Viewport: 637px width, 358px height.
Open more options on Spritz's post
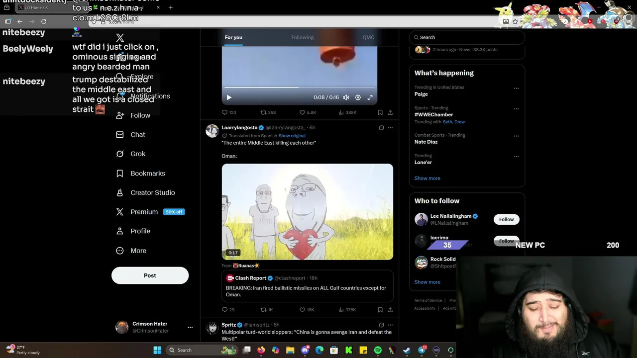click(390, 325)
